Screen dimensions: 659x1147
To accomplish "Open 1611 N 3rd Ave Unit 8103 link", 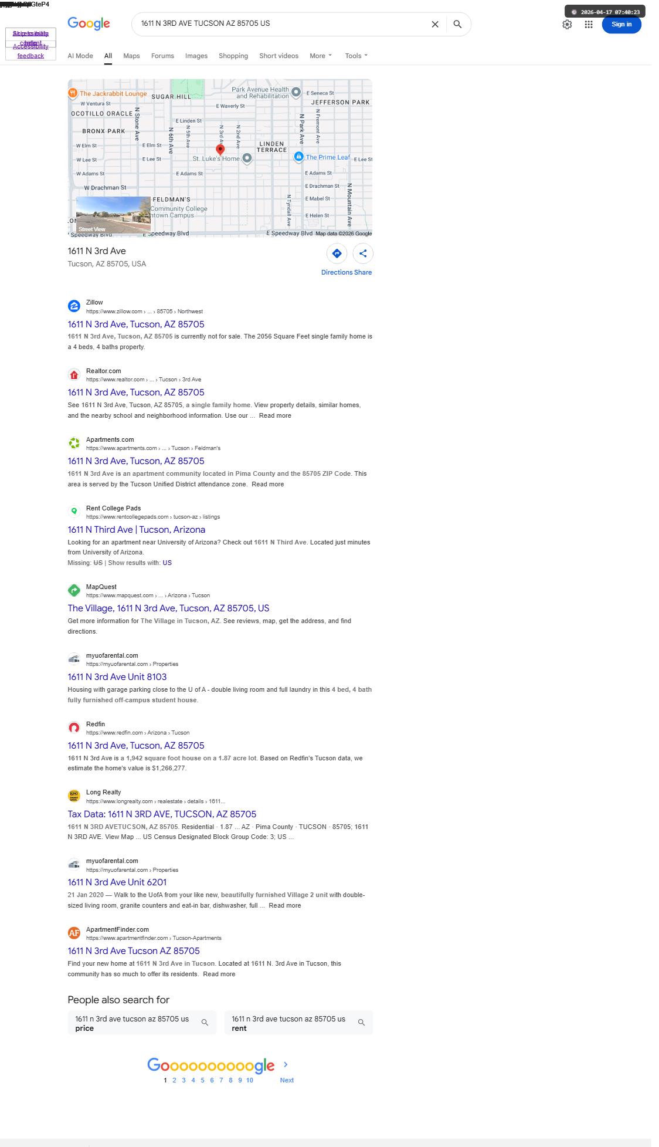I will 117,677.
